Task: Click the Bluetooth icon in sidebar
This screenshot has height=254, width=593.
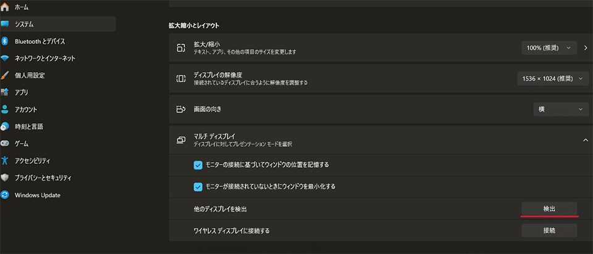Action: (x=4, y=41)
